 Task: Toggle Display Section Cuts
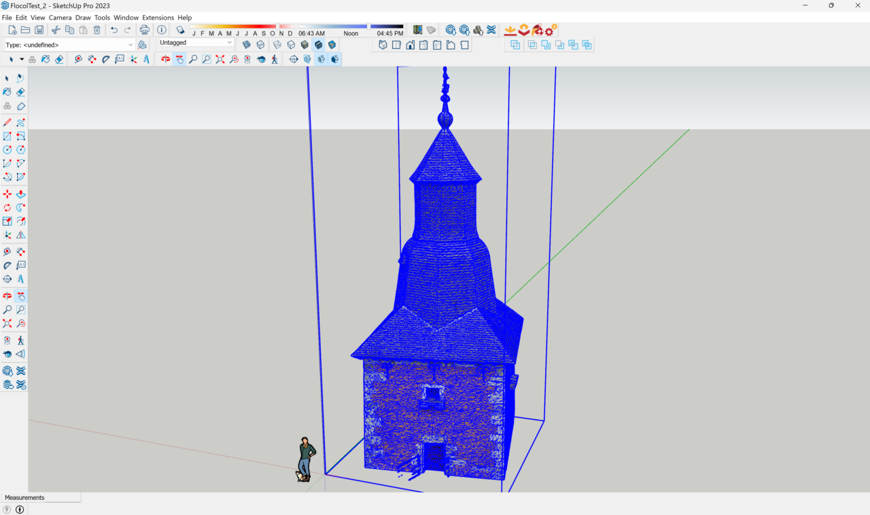tap(321, 59)
